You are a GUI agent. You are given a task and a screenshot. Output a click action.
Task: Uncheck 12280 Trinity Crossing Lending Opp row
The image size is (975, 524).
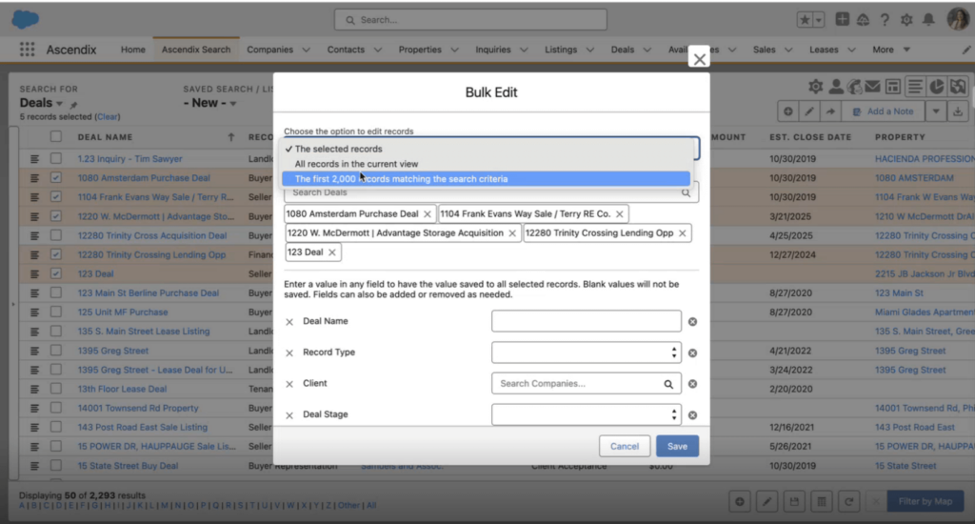[x=56, y=254]
